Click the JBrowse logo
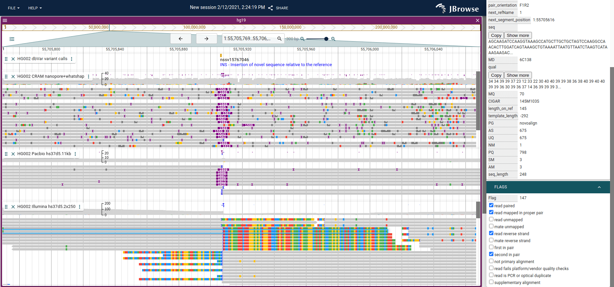The height and width of the screenshot is (287, 614). coord(457,8)
